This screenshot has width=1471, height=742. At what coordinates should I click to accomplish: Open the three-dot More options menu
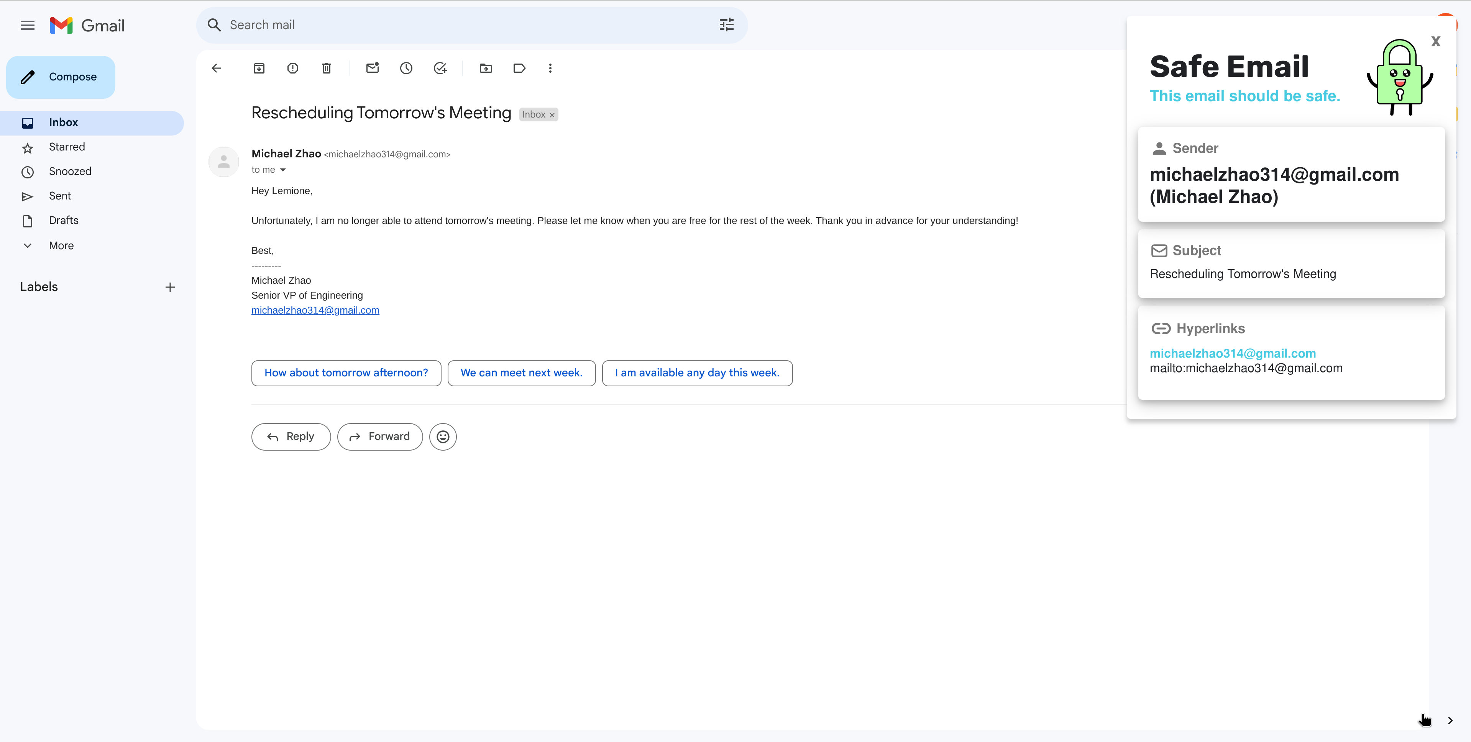pos(550,69)
